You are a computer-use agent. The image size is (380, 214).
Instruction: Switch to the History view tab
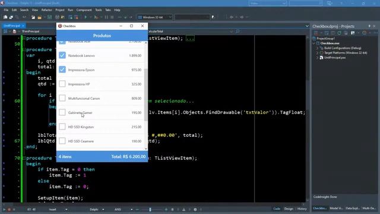point(302,209)
